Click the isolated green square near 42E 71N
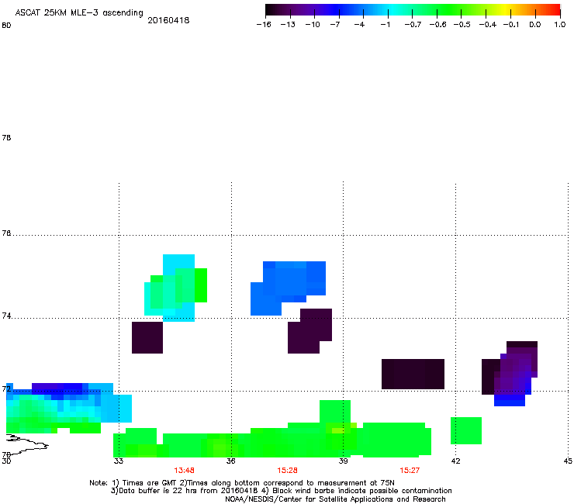Image resolution: width=574 pixels, height=504 pixels. pos(466,431)
